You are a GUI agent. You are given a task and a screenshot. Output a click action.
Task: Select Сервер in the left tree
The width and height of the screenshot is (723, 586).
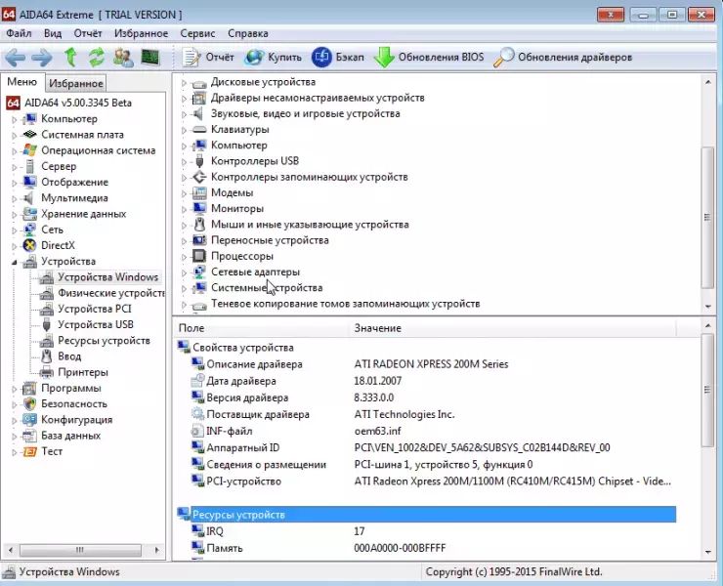click(59, 166)
